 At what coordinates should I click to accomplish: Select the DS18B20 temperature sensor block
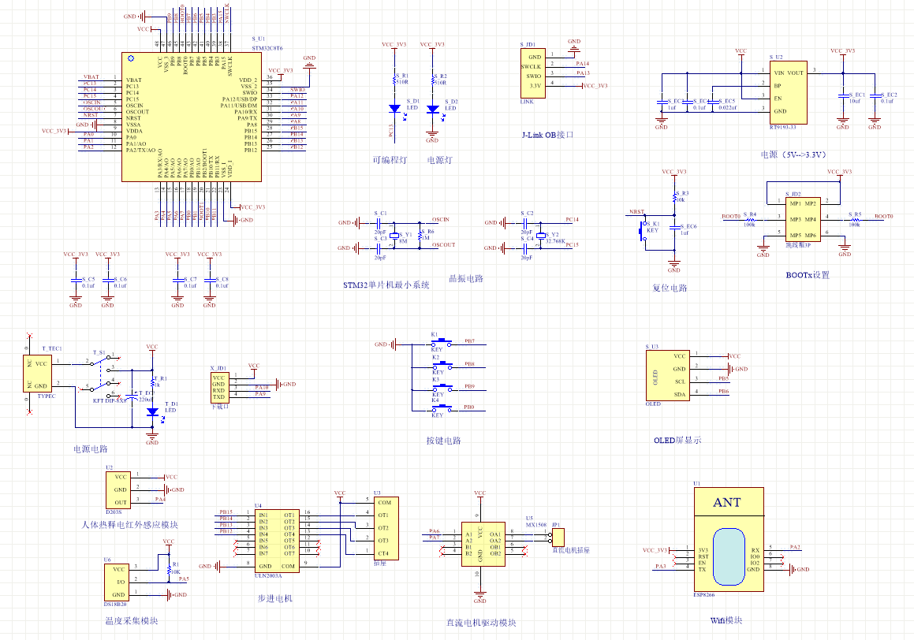click(119, 582)
